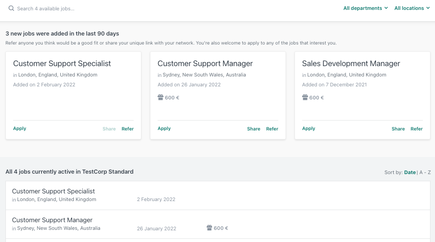435x242 pixels.
Task: Apply to Customer Support Manager job
Action: (x=164, y=129)
